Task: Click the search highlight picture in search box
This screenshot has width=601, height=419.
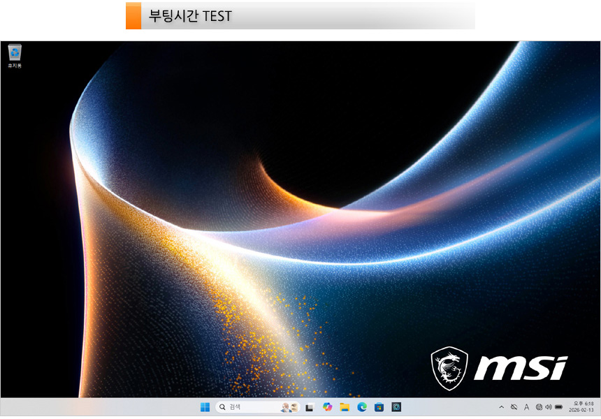Action: click(x=290, y=407)
